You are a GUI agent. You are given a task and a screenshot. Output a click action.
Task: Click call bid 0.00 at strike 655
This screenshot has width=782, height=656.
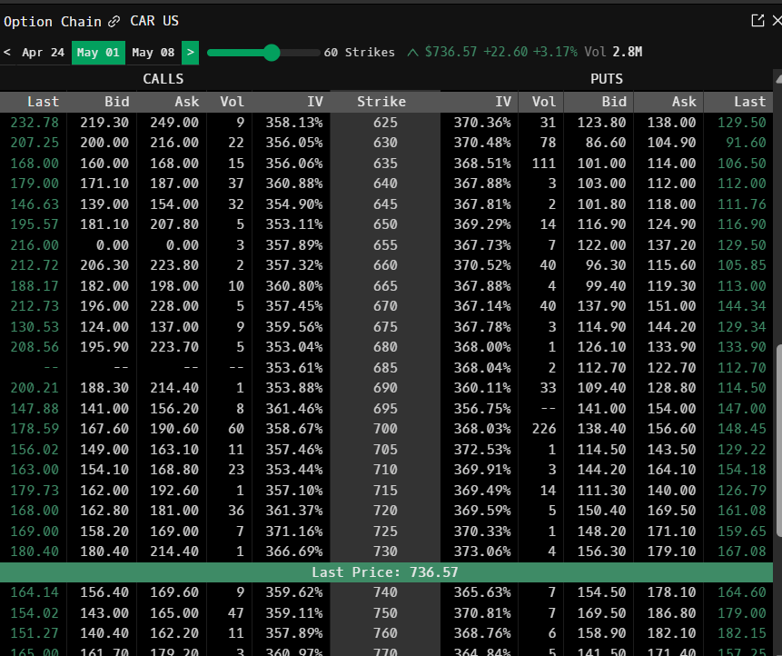(113, 245)
